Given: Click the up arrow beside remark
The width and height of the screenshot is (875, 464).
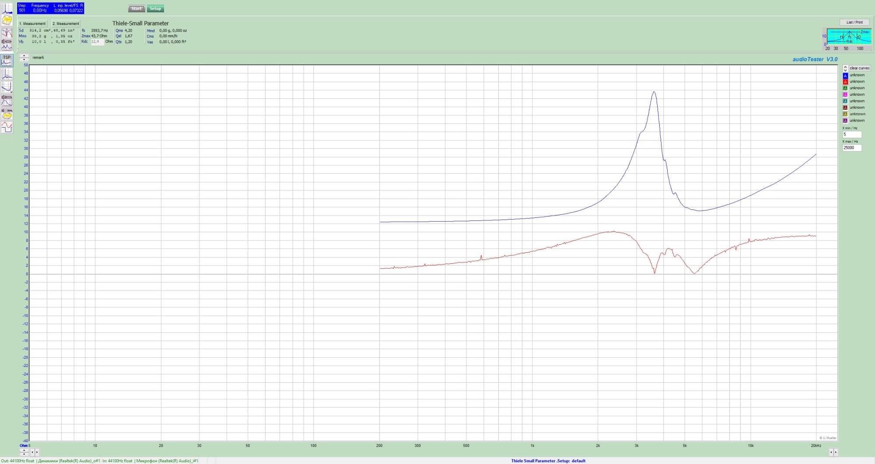Looking at the screenshot, I should click(x=24, y=56).
